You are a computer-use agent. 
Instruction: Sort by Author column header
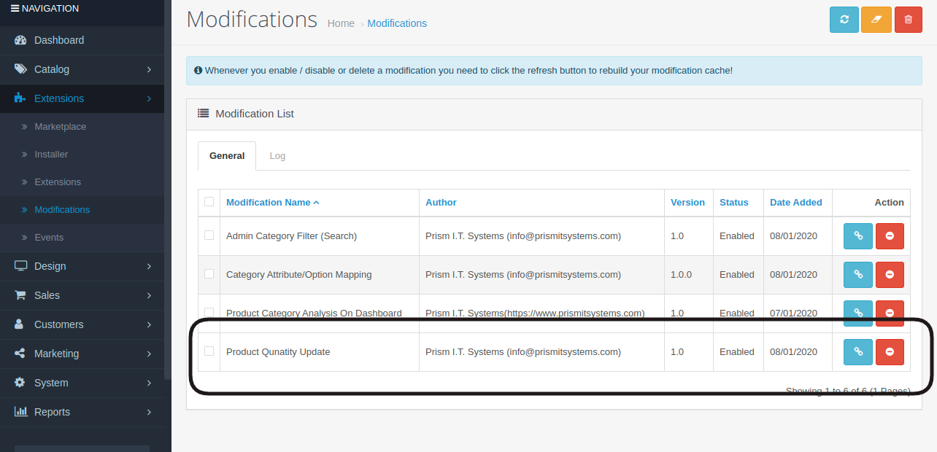pos(441,203)
